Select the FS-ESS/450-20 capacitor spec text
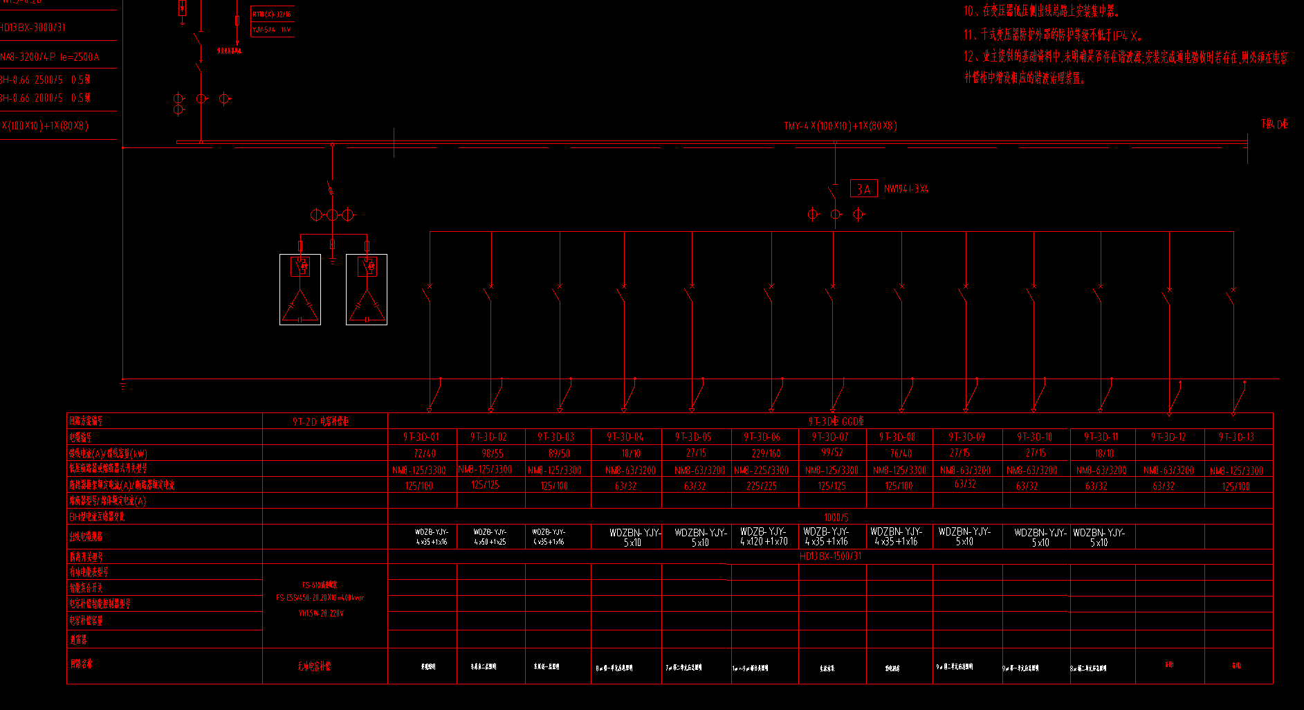1304x710 pixels. (x=320, y=598)
